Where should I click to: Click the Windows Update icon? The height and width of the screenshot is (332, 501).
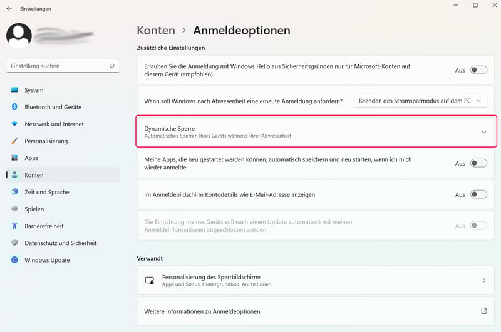[x=14, y=260]
